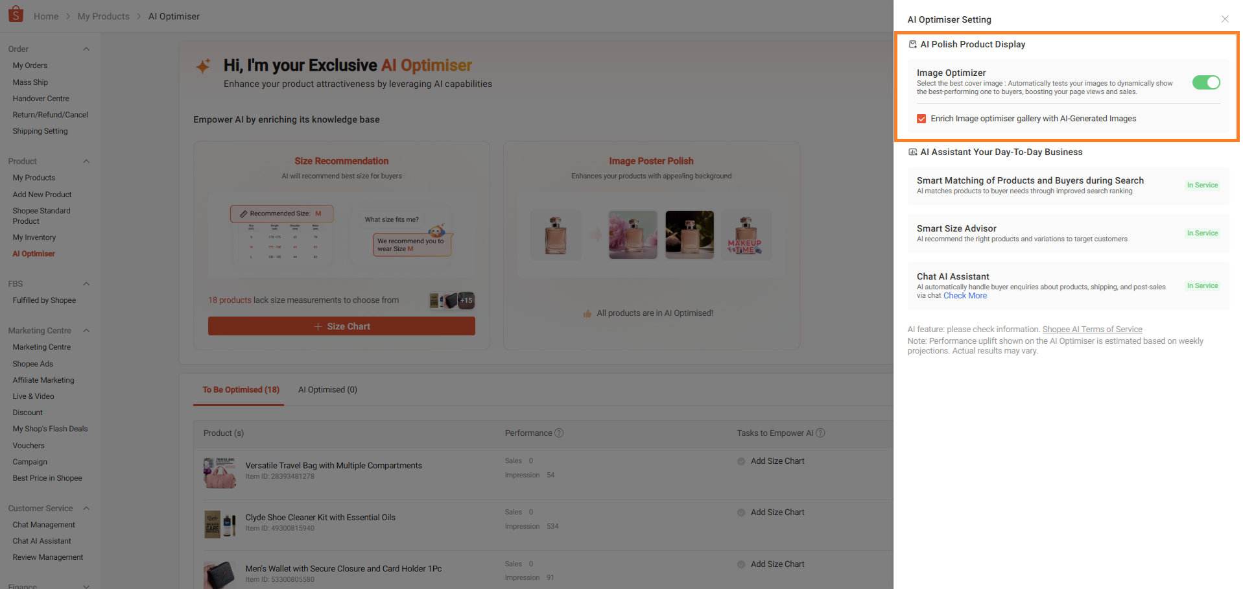
Task: Select AI Optimiser in sidebar
Action: tap(34, 254)
